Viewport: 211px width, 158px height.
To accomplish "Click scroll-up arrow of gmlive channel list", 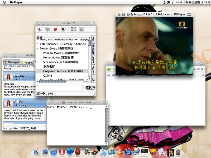I will click(x=89, y=37).
